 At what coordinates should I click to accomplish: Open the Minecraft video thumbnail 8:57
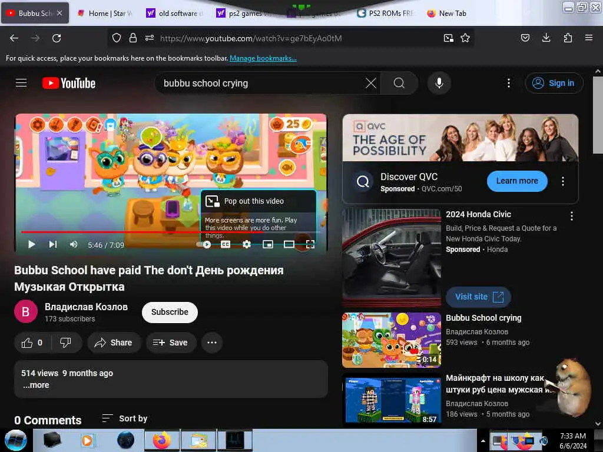[x=392, y=400]
